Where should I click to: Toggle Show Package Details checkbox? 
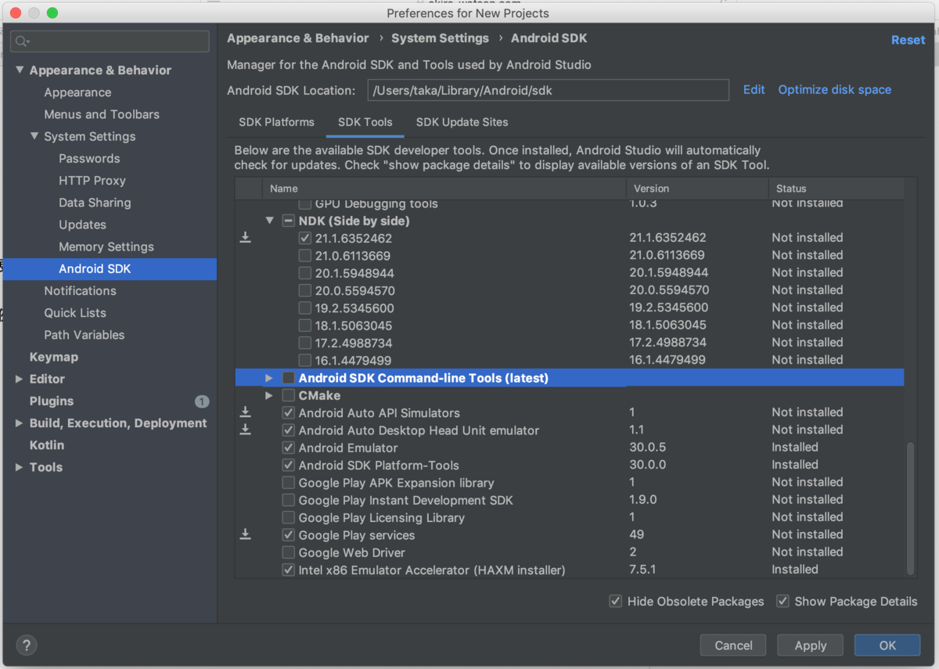(782, 601)
